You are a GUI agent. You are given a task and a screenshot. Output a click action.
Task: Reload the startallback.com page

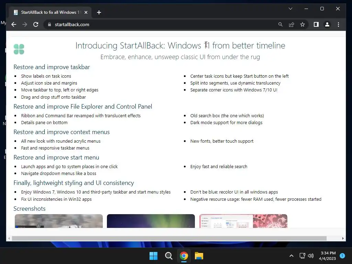click(x=36, y=24)
